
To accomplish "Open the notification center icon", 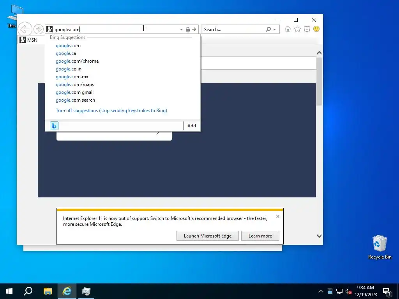I will click(x=387, y=291).
